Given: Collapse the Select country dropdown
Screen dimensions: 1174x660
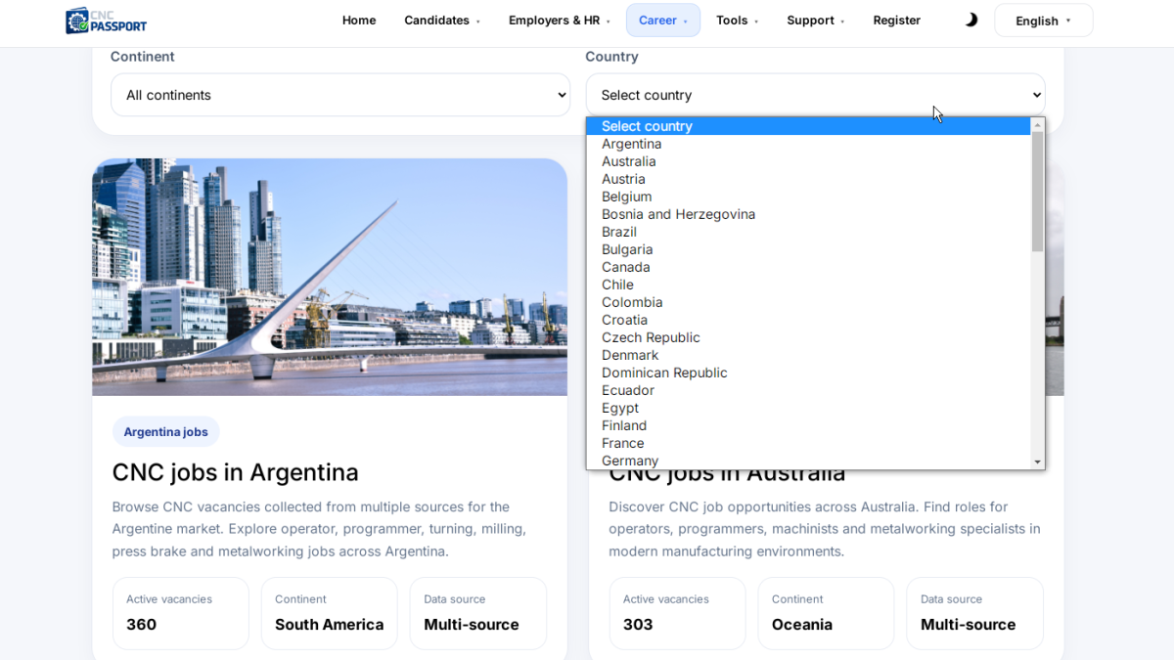Looking at the screenshot, I should click(815, 95).
